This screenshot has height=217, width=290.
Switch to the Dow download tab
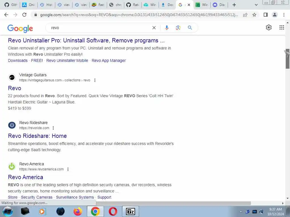pos(167,5)
